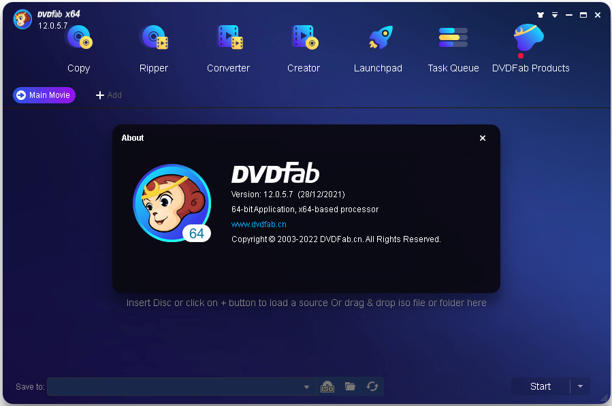The height and width of the screenshot is (406, 612).
Task: Open the Task Queue
Action: click(x=453, y=49)
